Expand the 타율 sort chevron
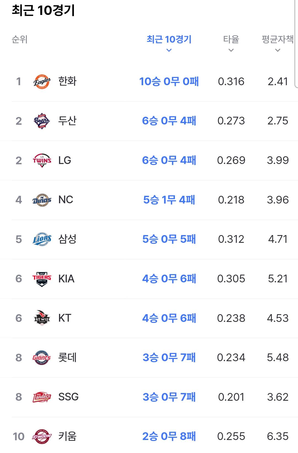298x453 pixels. tap(231, 50)
